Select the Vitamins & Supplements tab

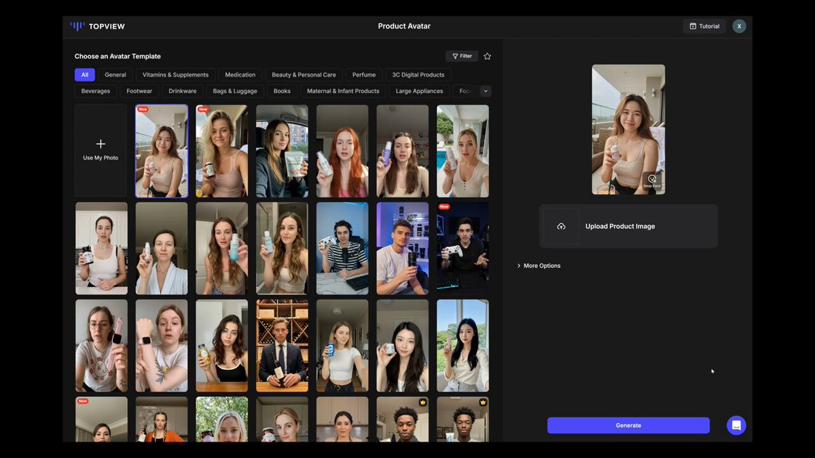click(176, 75)
